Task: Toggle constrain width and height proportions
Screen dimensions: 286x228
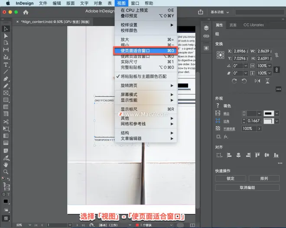Action: (x=277, y=55)
